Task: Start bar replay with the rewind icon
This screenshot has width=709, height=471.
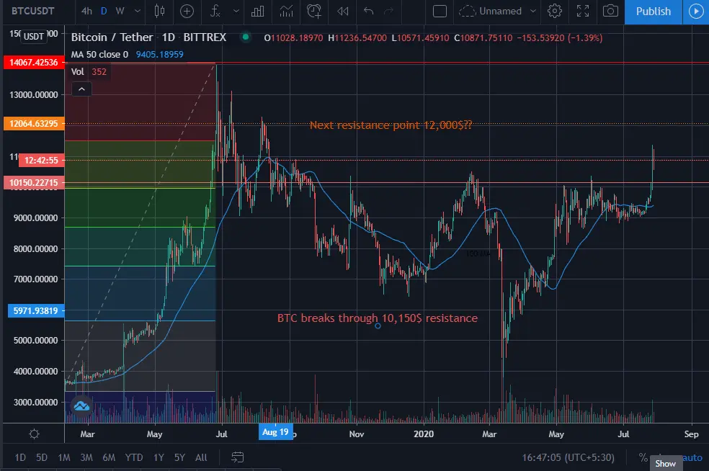Action: point(343,11)
